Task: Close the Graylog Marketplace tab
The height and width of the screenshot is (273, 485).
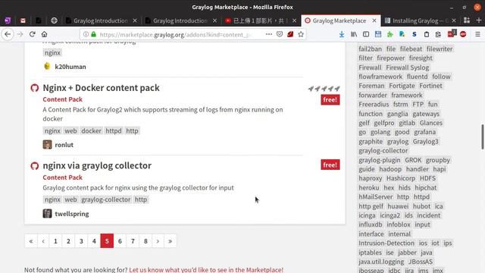Action: [x=374, y=20]
